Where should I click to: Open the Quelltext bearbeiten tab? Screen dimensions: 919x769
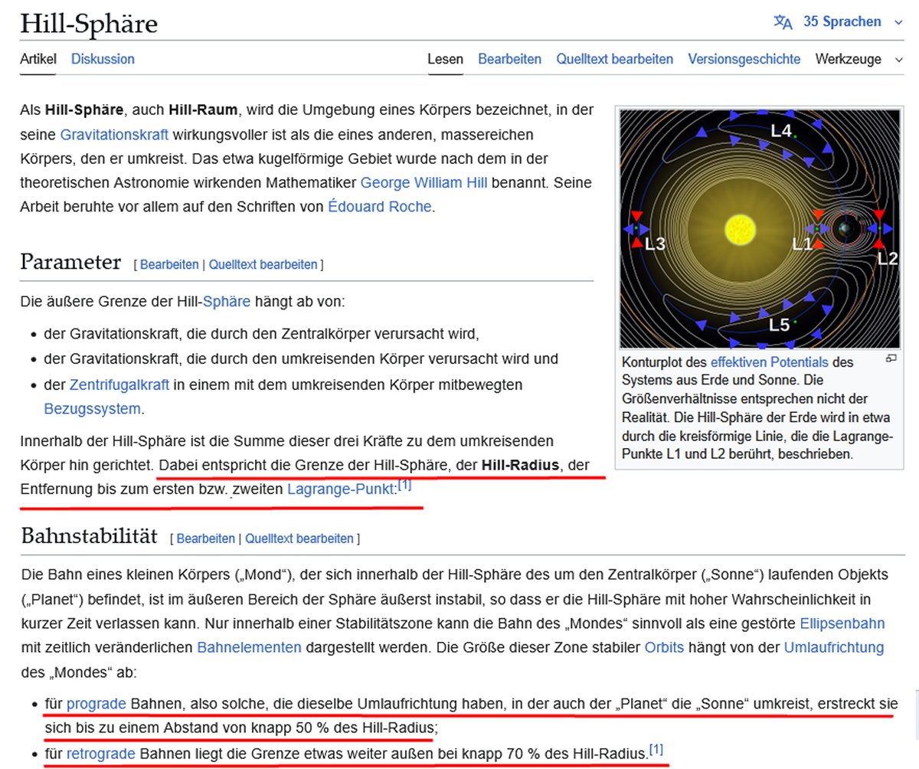614,59
